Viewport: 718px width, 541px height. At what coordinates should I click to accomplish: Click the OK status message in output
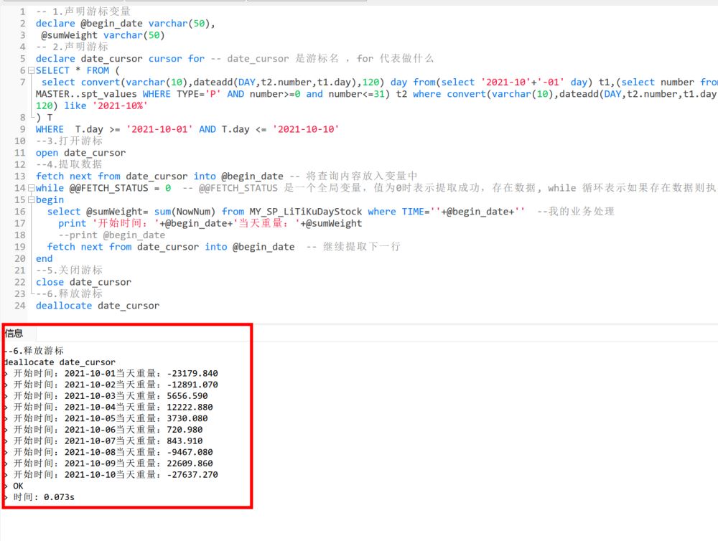click(18, 486)
